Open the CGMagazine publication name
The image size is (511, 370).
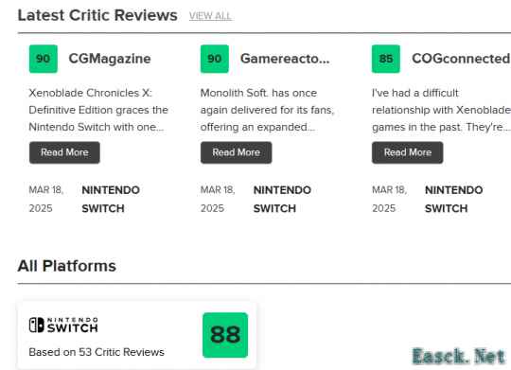(110, 59)
